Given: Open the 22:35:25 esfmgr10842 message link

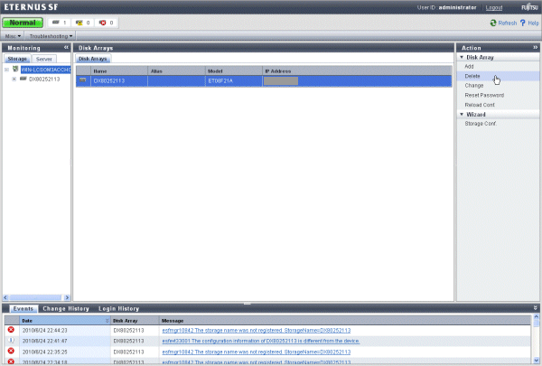Looking at the screenshot, I should coord(257,352).
